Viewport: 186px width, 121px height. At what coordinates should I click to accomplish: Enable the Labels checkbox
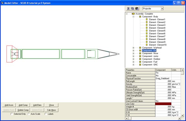coord(46,114)
